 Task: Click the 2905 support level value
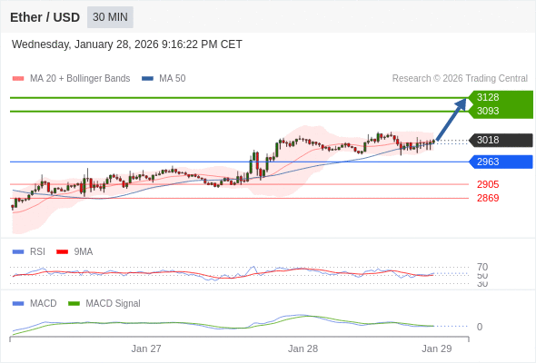coord(488,185)
